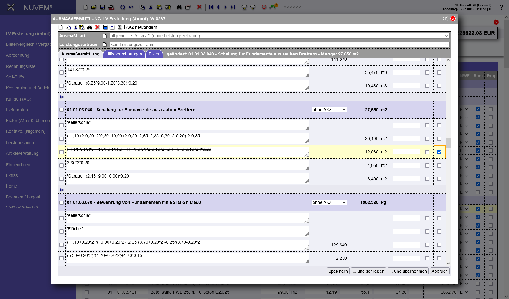Click the Abbruch button
This screenshot has width=509, height=299.
click(x=440, y=271)
